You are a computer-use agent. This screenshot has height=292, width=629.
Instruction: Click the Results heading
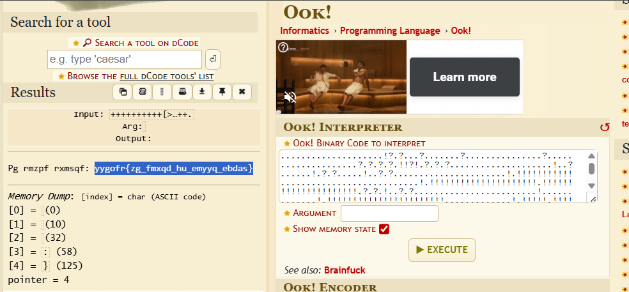(33, 92)
